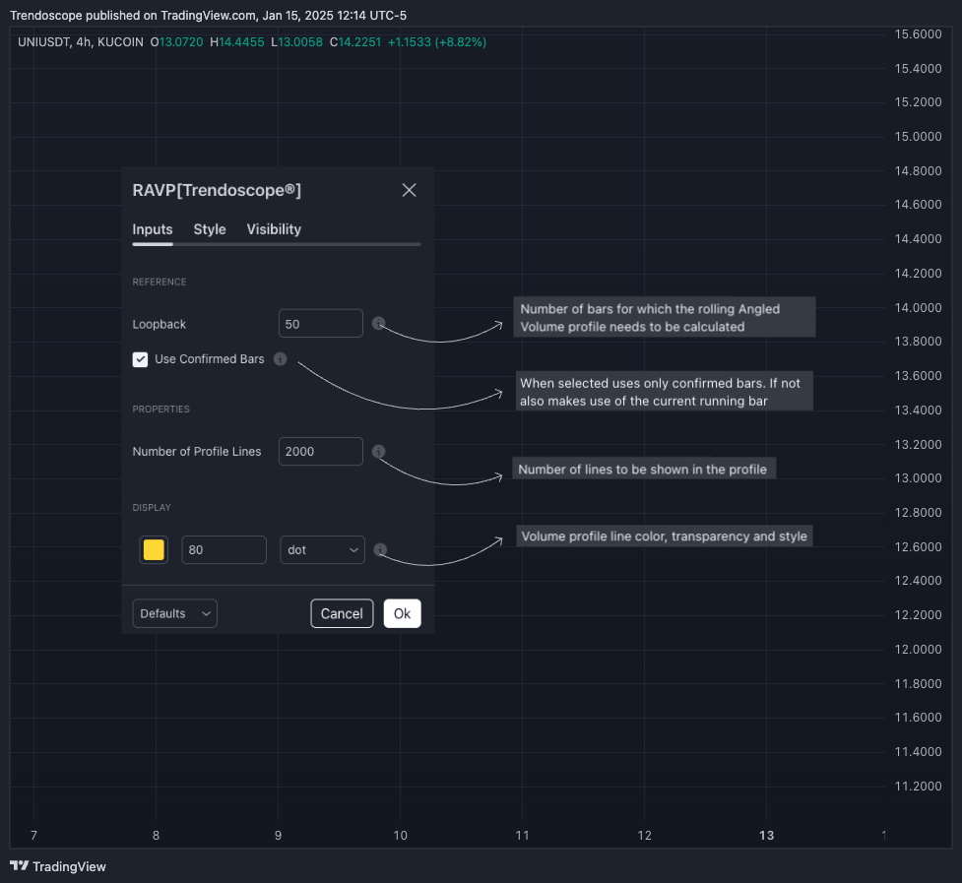Click the Number of Profile Lines field
This screenshot has height=883, width=962.
pyautogui.click(x=321, y=451)
